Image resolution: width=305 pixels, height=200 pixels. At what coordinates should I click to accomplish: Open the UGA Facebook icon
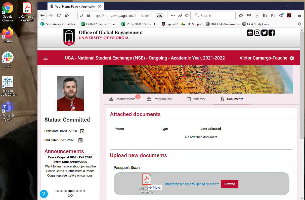click(272, 33)
